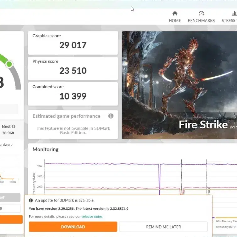Click the orange DOWNLOAD button
The height and width of the screenshot is (237, 237).
pos(73,227)
